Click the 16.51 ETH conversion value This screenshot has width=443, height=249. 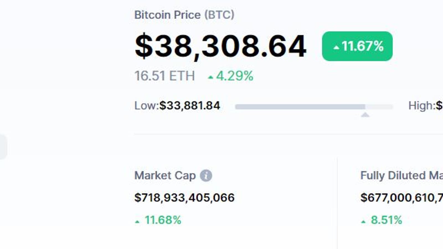click(164, 76)
